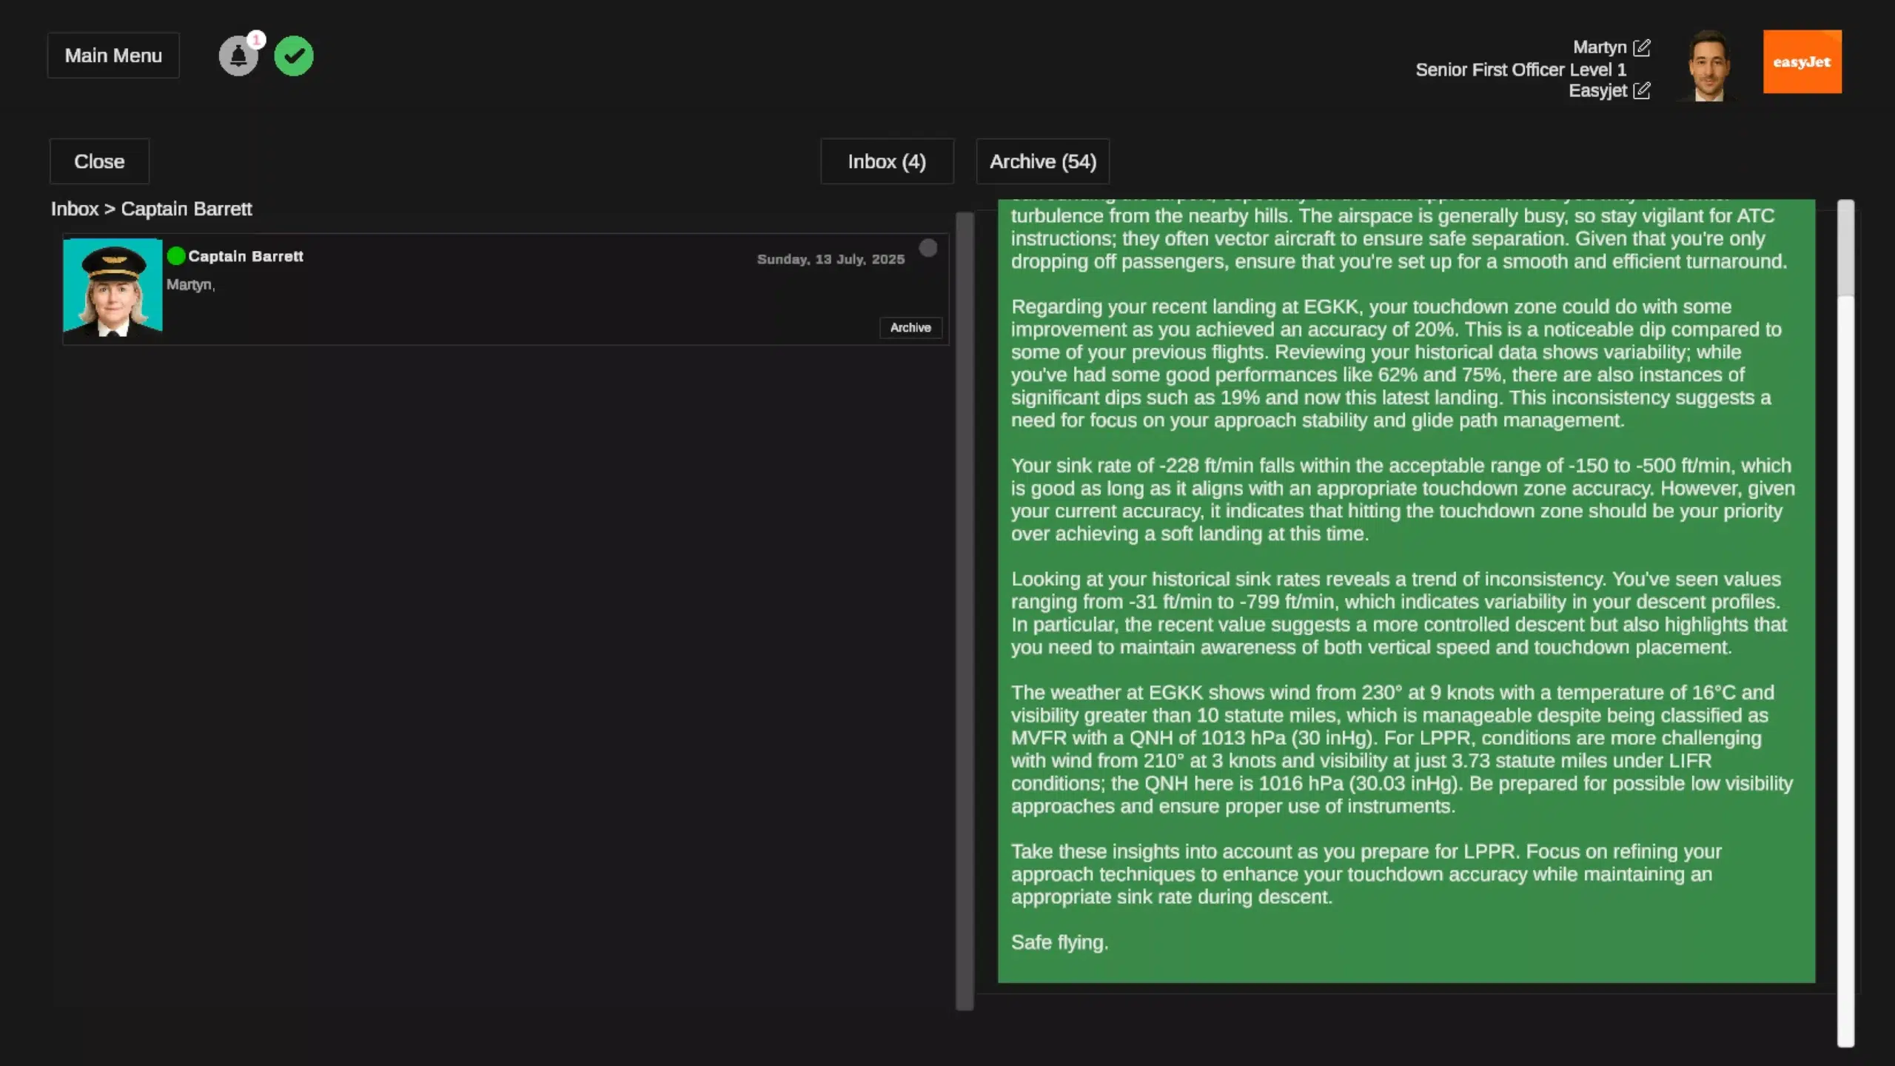Toggle the grey read-status circle on message
This screenshot has width=1895, height=1066.
coord(928,248)
